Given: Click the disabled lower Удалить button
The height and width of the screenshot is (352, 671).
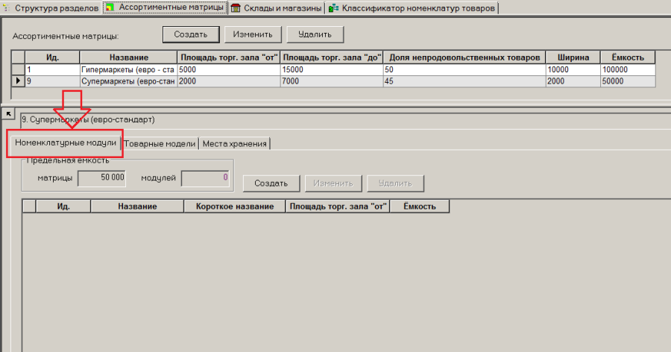Looking at the screenshot, I should pos(395,183).
